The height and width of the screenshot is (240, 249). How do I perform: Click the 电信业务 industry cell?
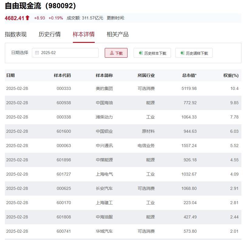pos(146,146)
